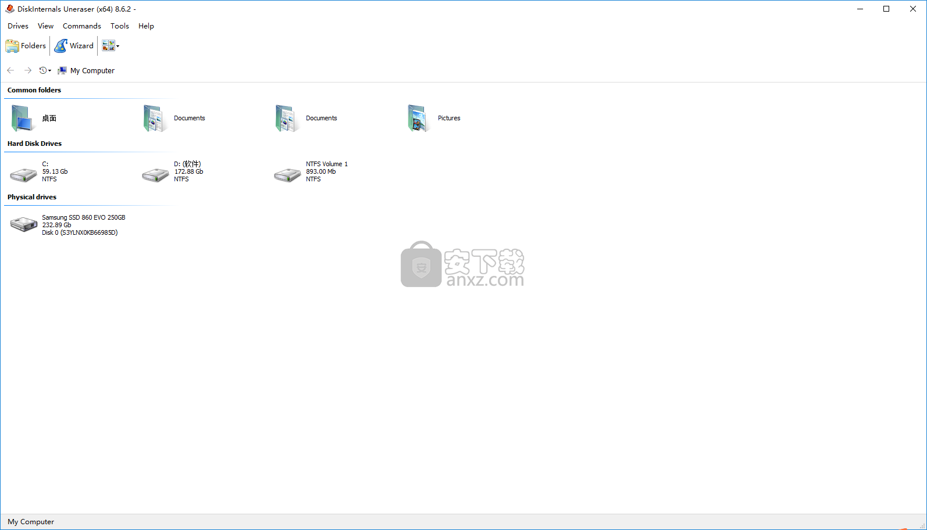Open the Drives menu
Viewport: 927px width, 530px height.
click(x=18, y=26)
